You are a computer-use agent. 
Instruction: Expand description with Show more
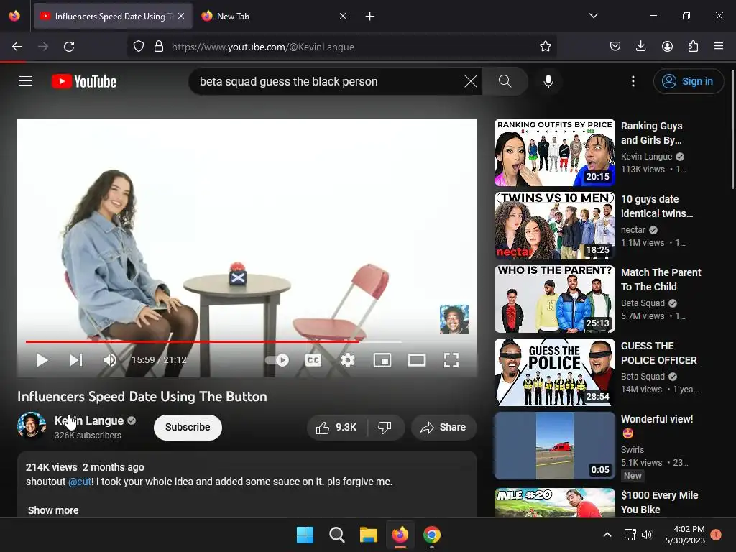53,510
